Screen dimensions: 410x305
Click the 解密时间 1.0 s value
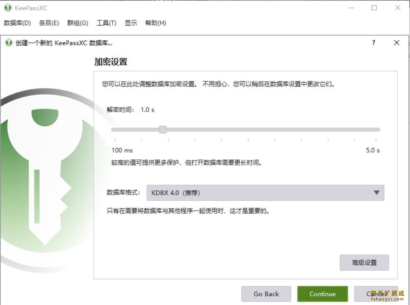coord(147,110)
